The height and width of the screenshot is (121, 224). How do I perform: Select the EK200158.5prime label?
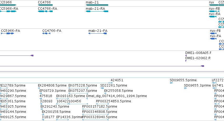pyautogui.click(x=56, y=112)
